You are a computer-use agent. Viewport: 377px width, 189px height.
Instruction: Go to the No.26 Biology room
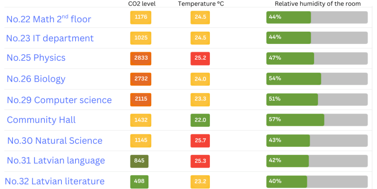tap(36, 79)
